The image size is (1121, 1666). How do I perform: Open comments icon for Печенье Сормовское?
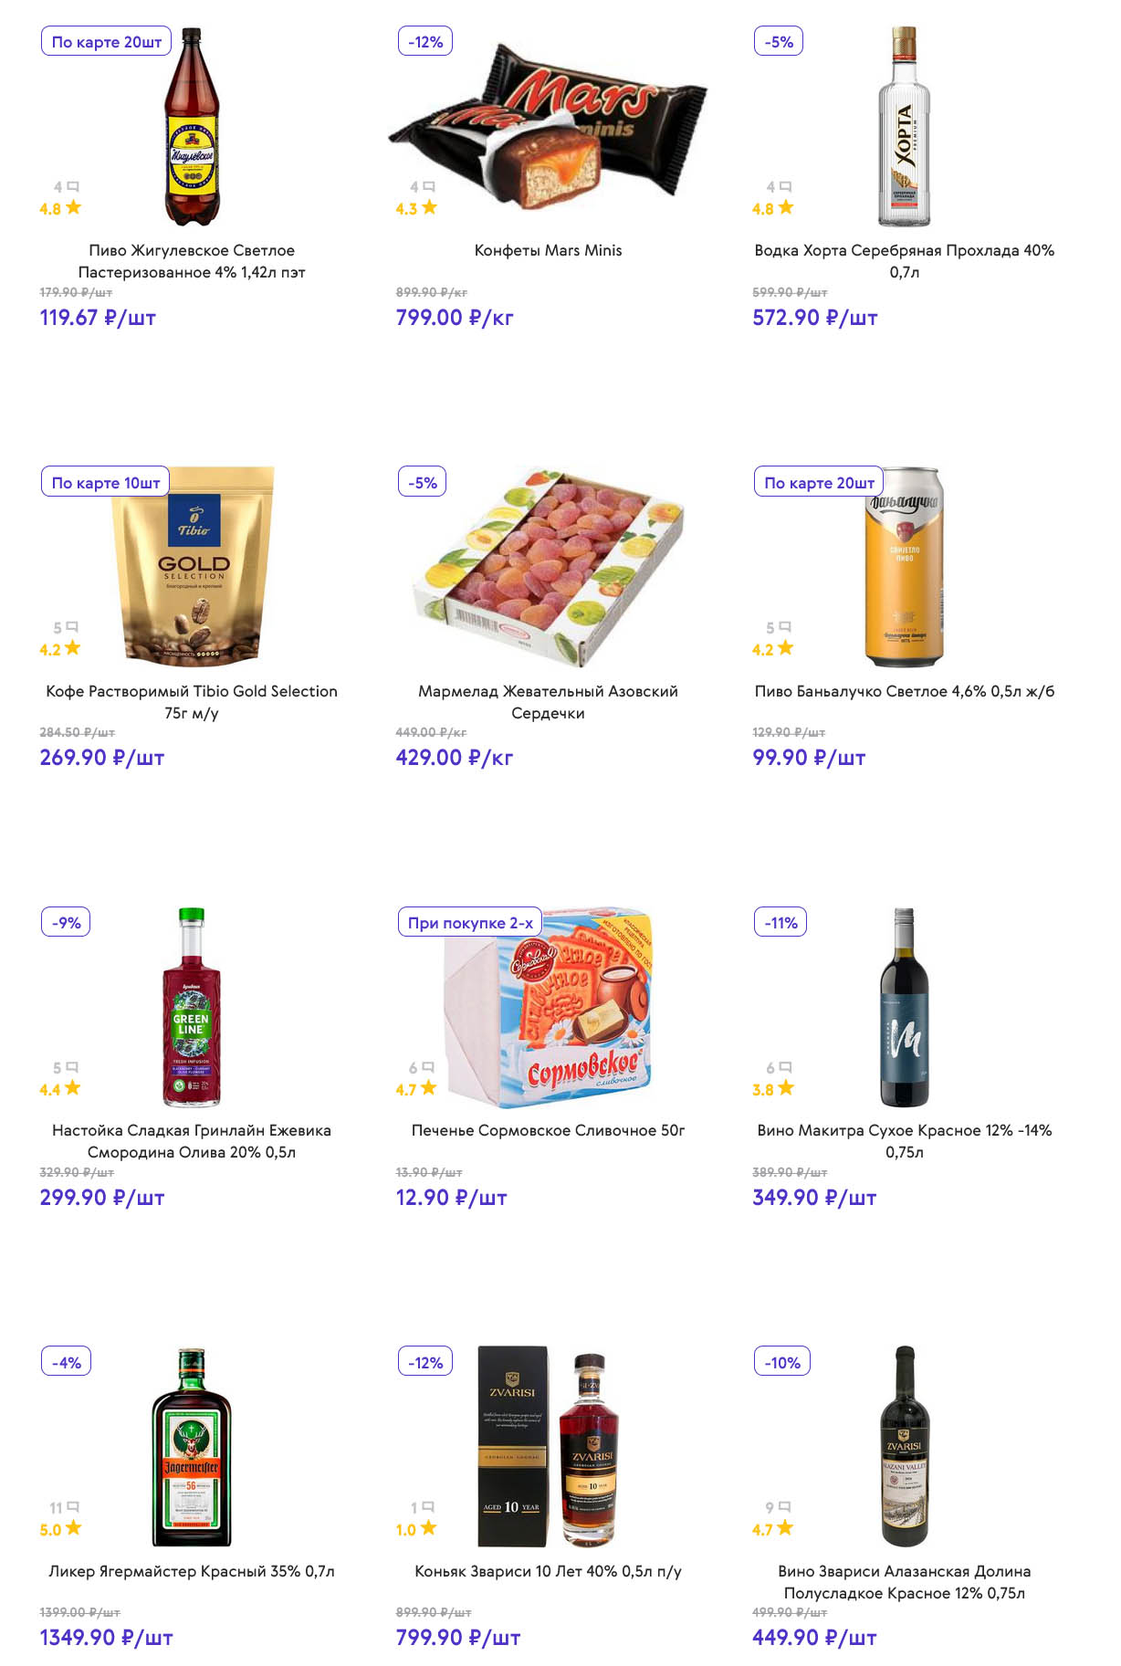pyautogui.click(x=428, y=1067)
